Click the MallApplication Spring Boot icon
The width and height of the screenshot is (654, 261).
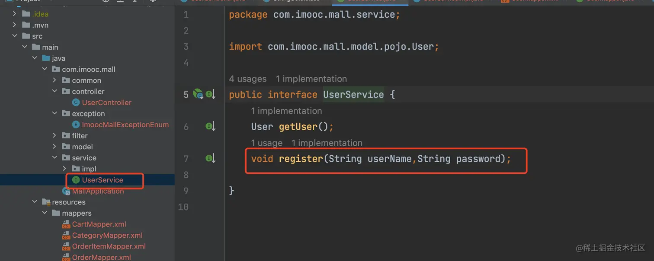[66, 191]
